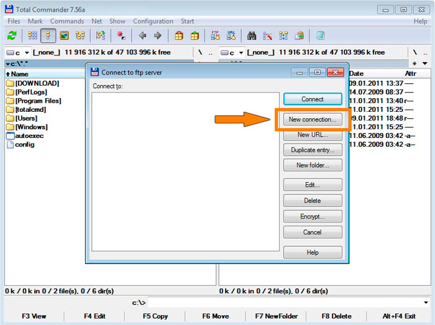The width and height of the screenshot is (435, 325).
Task: Click the New connection... button
Action: 313,119
